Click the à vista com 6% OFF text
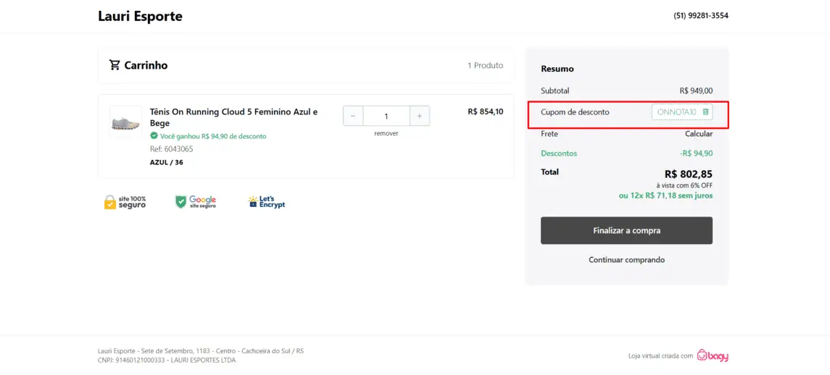 pos(684,185)
